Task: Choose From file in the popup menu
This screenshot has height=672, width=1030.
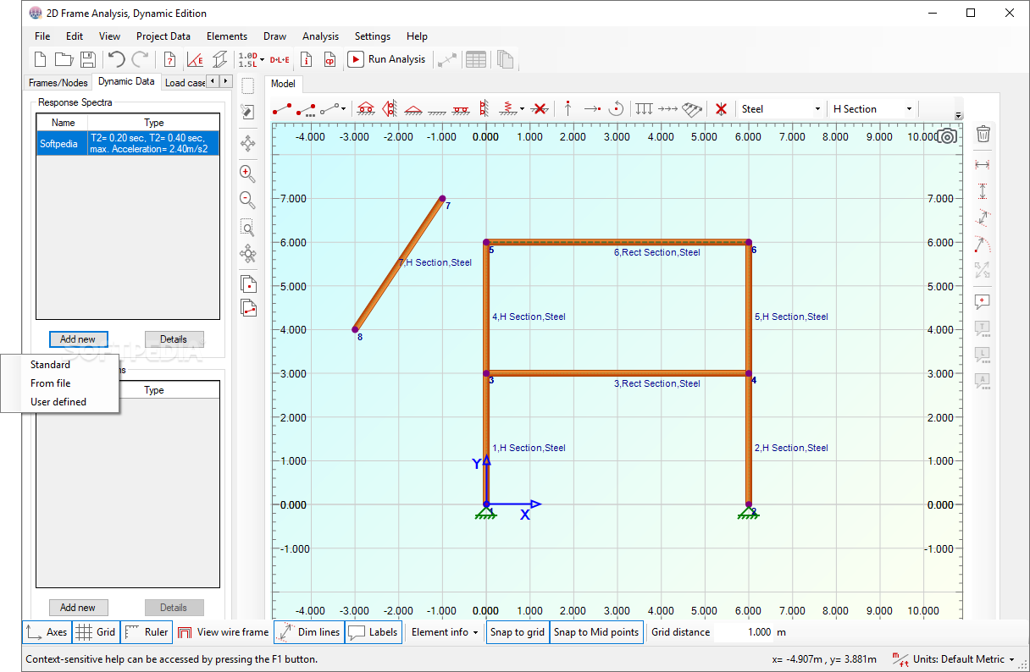Action: (x=60, y=383)
